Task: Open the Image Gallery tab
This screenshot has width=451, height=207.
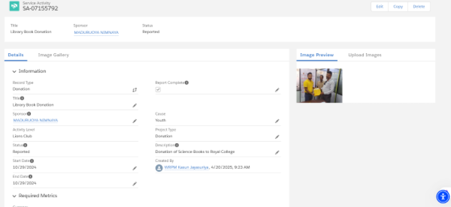Action: pyautogui.click(x=53, y=55)
